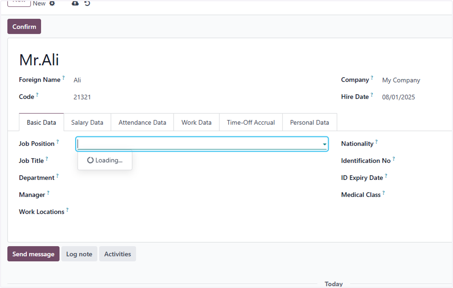This screenshot has width=453, height=288.
Task: Click the ID Expiry Date help mark
Action: (386, 176)
